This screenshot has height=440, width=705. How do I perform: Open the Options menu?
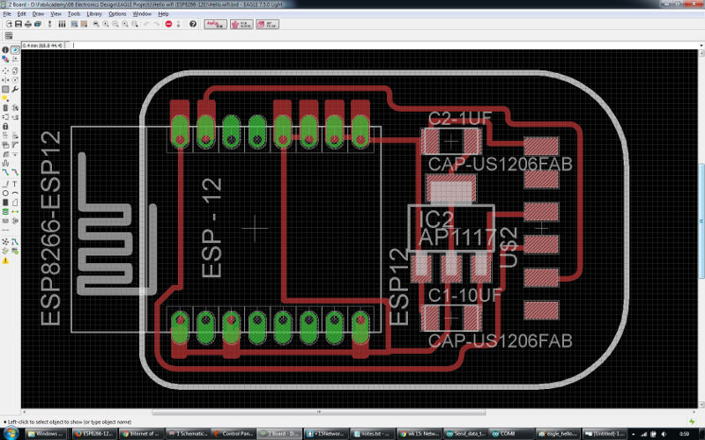[x=117, y=14]
